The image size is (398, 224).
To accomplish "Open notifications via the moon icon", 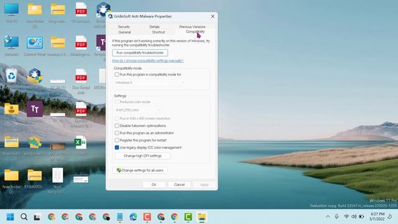I will [x=390, y=217].
